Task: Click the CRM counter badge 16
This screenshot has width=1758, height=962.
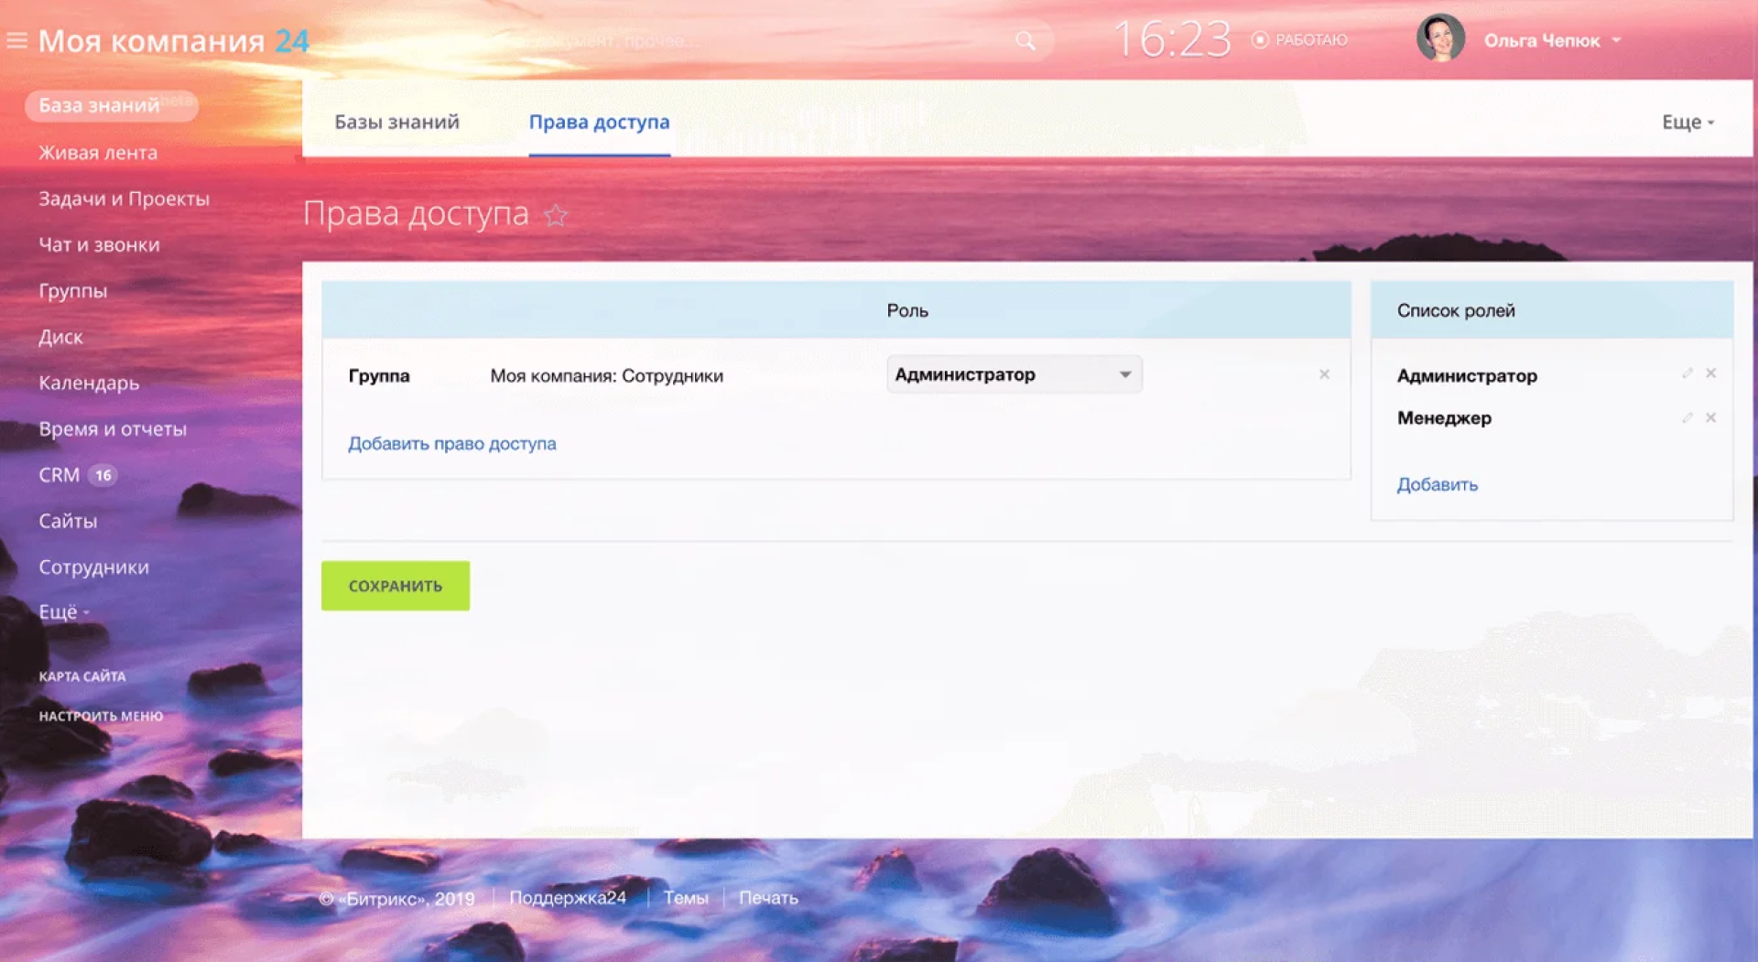Action: point(103,475)
